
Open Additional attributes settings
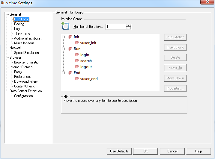tap(28, 38)
